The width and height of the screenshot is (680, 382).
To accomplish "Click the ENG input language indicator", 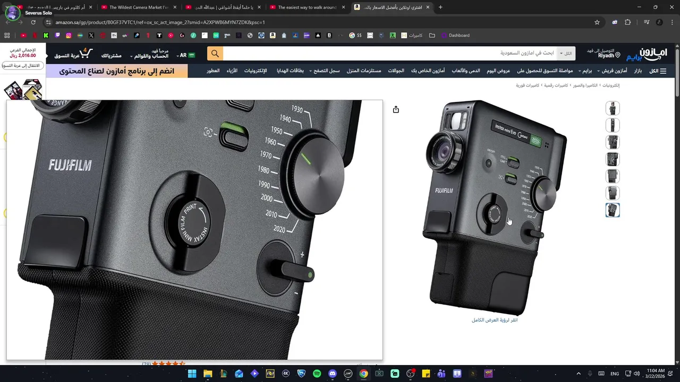I will click(615, 374).
